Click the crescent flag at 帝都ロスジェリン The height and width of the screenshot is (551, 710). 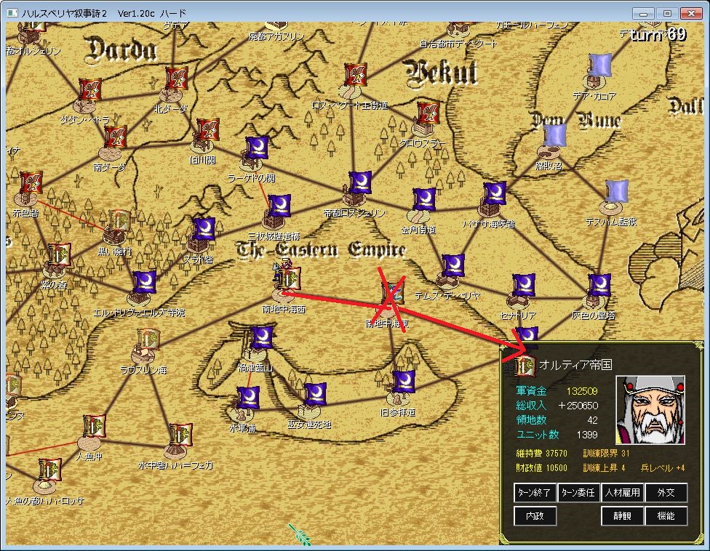click(x=360, y=182)
